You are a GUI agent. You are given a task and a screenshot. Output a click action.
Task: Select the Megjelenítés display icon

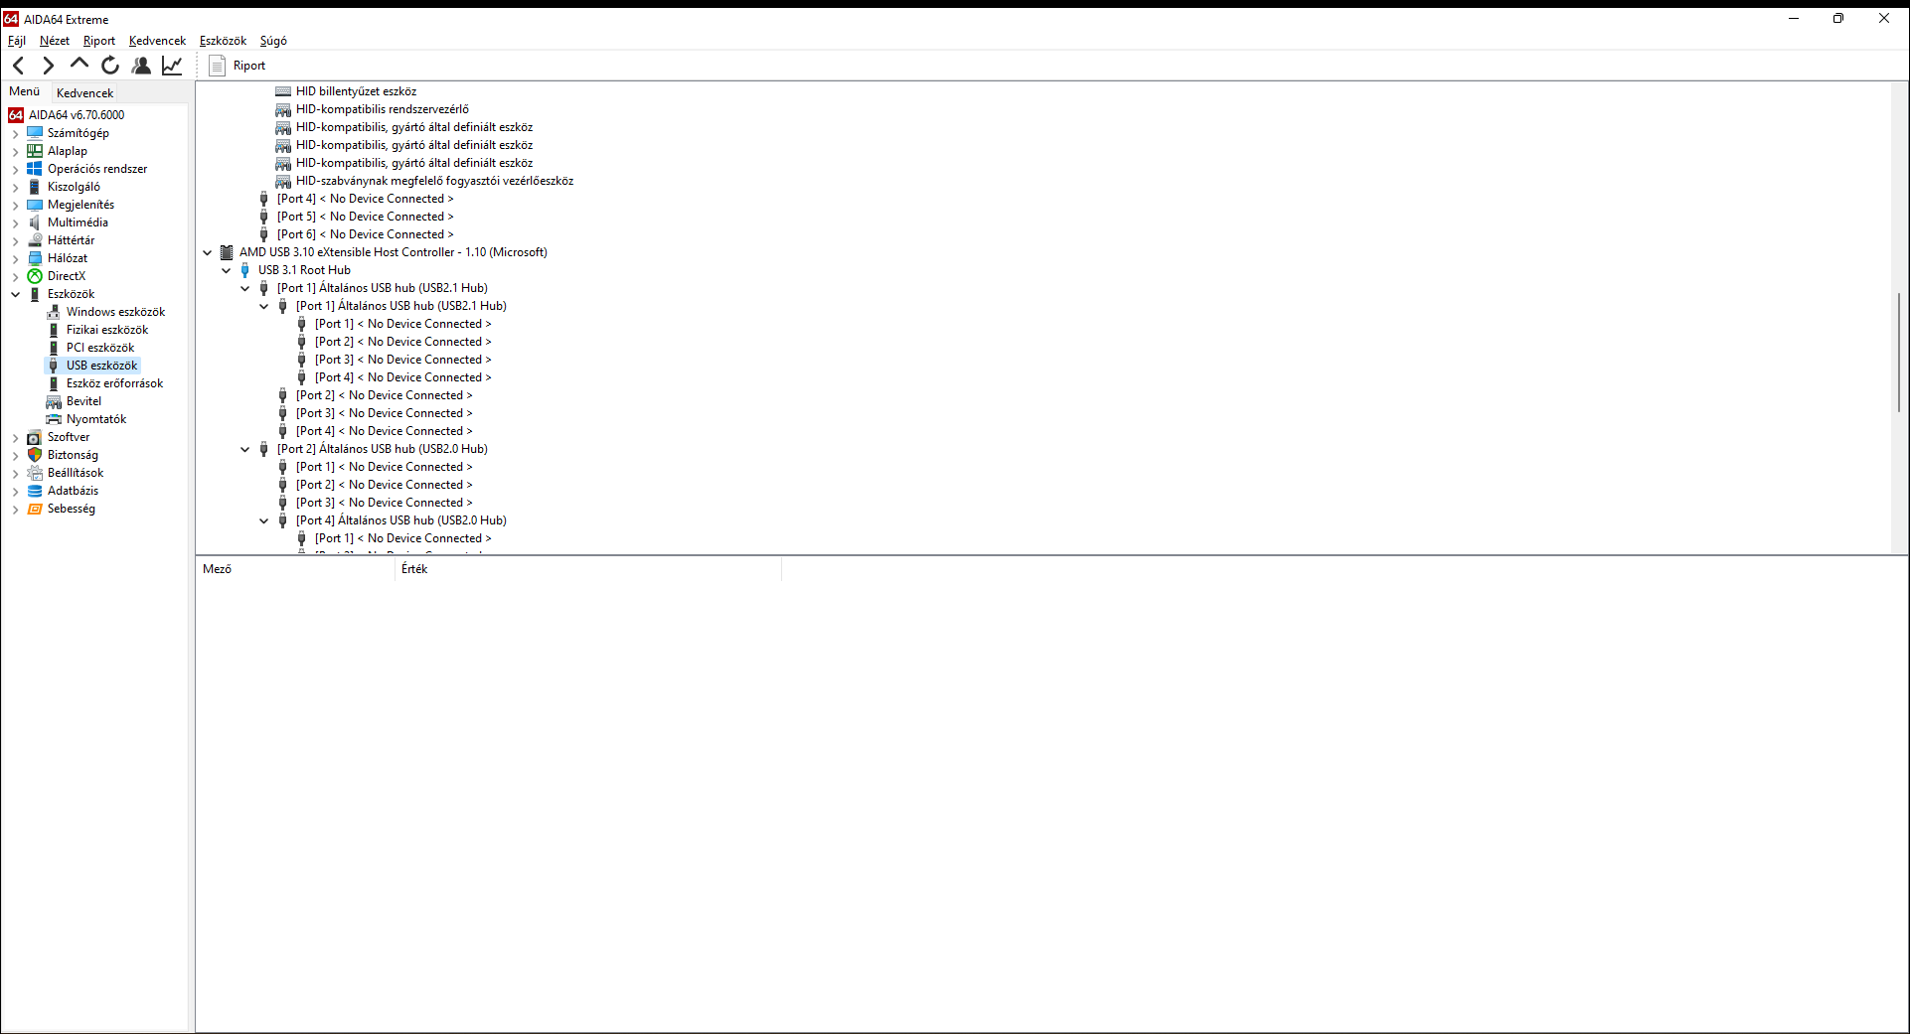[35, 205]
